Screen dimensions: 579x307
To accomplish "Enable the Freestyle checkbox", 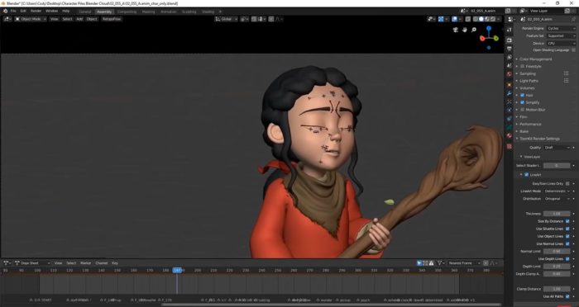I will (x=523, y=66).
